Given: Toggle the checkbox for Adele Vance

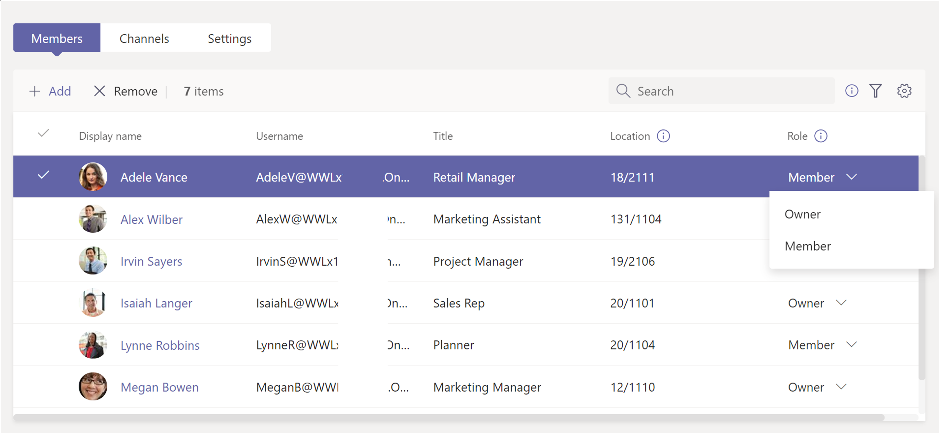Looking at the screenshot, I should click(42, 175).
